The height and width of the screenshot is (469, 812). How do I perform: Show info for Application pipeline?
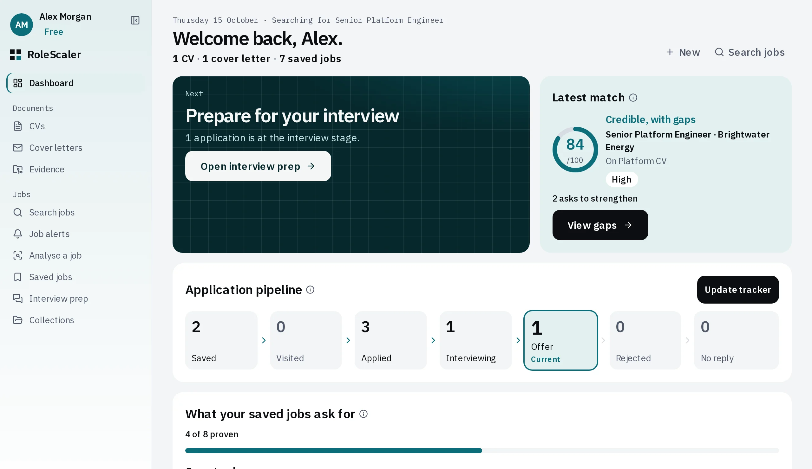tap(310, 290)
